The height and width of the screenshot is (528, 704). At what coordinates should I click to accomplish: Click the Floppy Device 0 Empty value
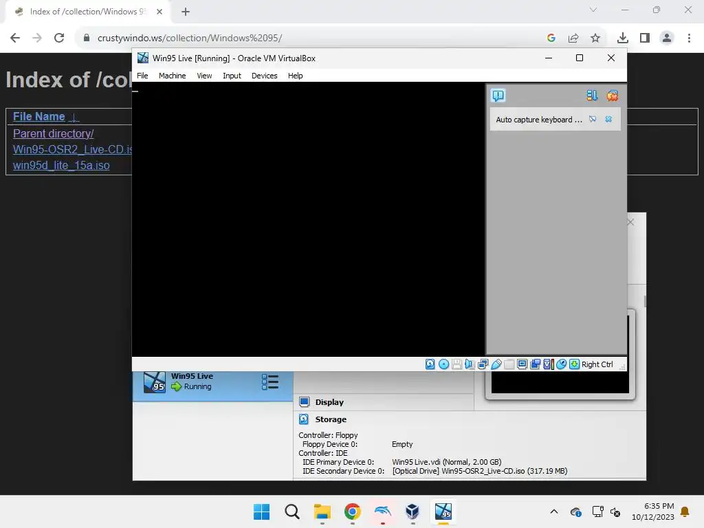[401, 444]
